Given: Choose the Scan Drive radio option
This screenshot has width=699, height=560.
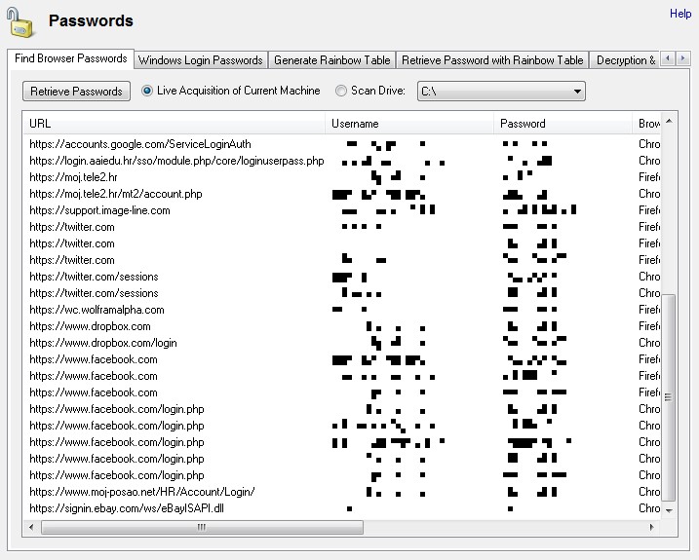Looking at the screenshot, I should tap(341, 91).
